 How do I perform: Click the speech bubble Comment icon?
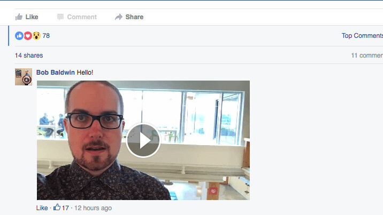coord(60,17)
